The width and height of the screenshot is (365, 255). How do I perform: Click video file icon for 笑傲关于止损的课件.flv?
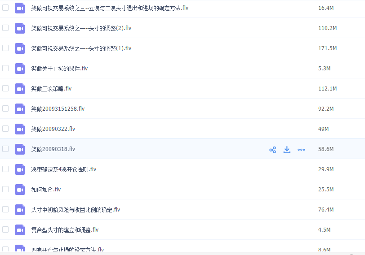(x=20, y=69)
